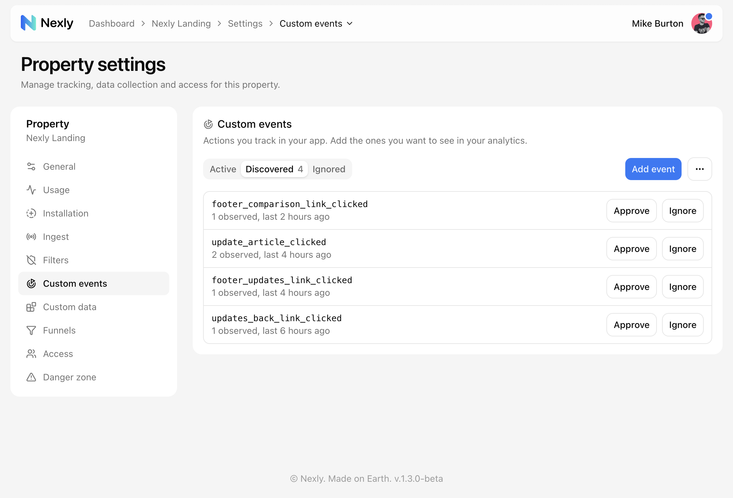Click the footer_comparison_link_clicked event name
This screenshot has height=498, width=733.
[290, 204]
